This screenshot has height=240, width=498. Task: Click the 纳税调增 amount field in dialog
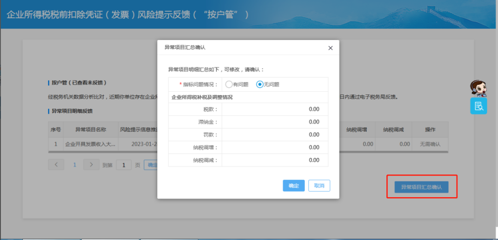click(x=275, y=147)
